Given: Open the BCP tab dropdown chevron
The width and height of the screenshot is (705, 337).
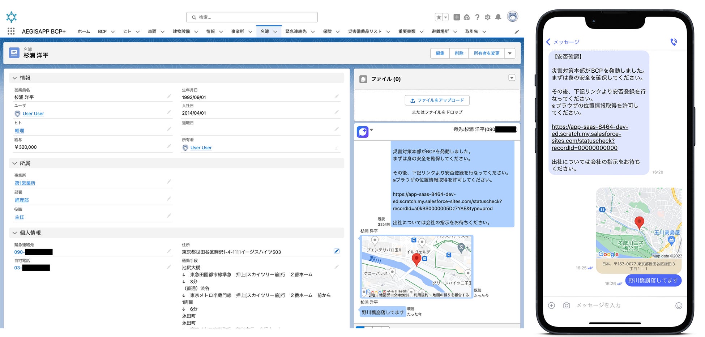Looking at the screenshot, I should pyautogui.click(x=113, y=32).
